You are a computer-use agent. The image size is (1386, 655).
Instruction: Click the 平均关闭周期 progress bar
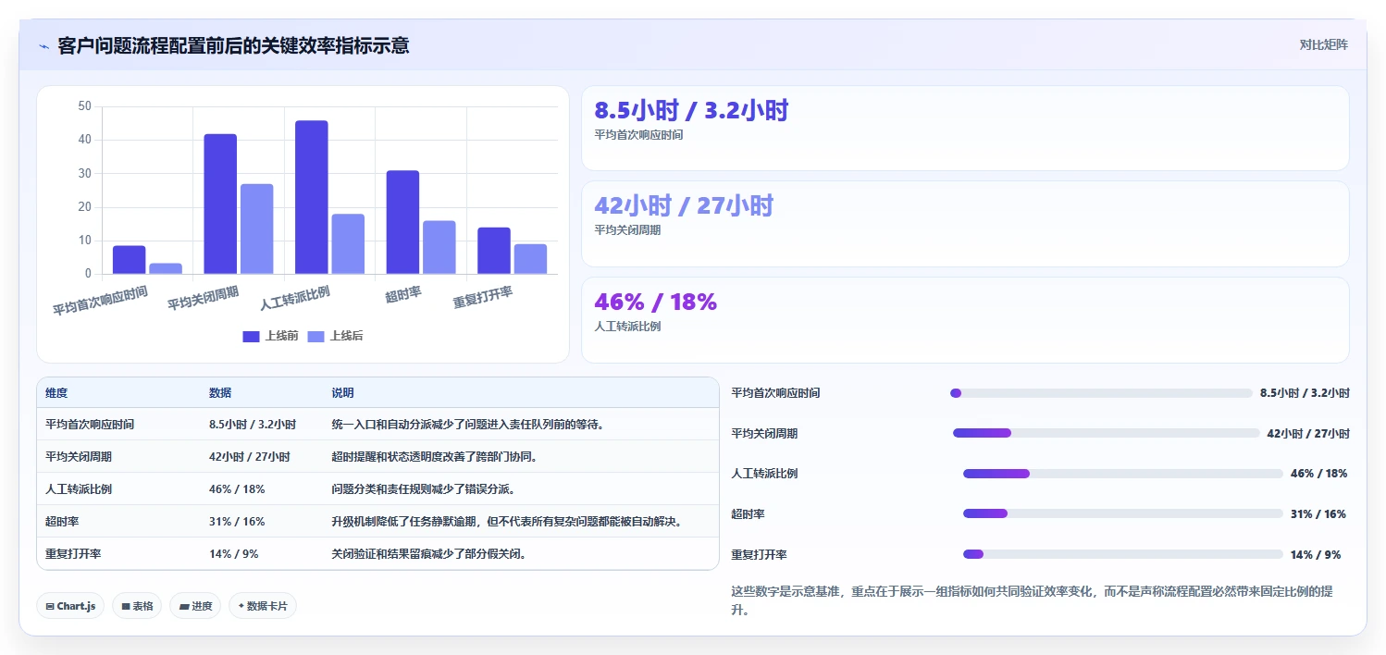point(1107,433)
